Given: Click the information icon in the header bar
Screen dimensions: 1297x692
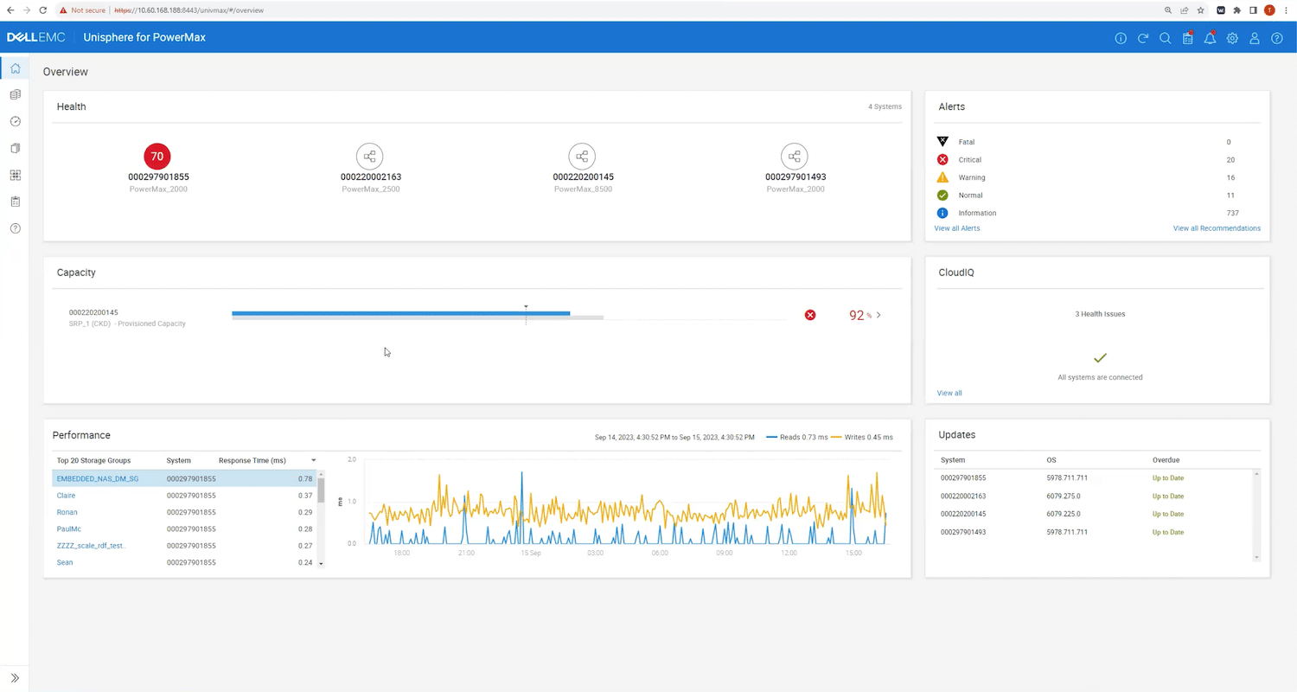Looking at the screenshot, I should coord(1121,38).
